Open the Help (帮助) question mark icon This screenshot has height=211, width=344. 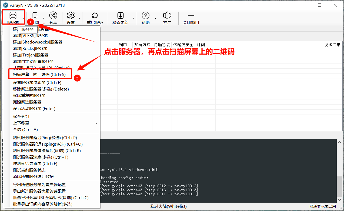145,16
